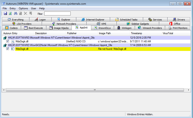This screenshot has height=118, width=193.
Task: Sort by the Publisher column header
Action: 82,33
